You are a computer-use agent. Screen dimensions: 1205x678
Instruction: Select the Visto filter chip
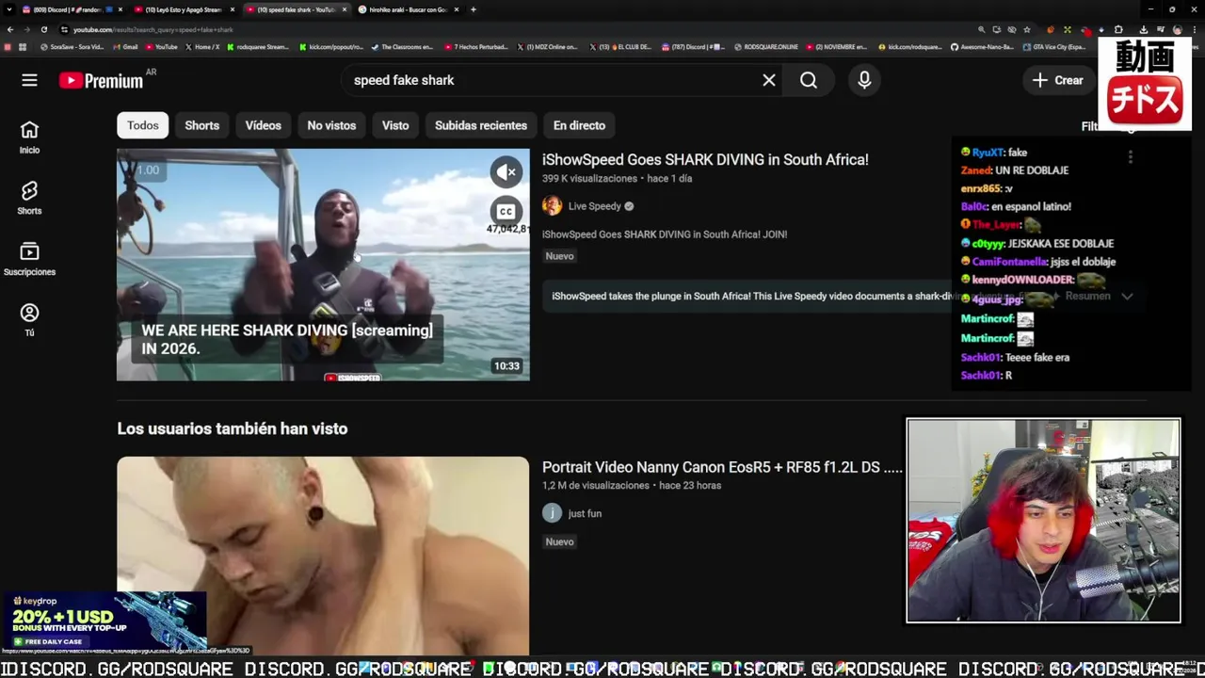(395, 125)
